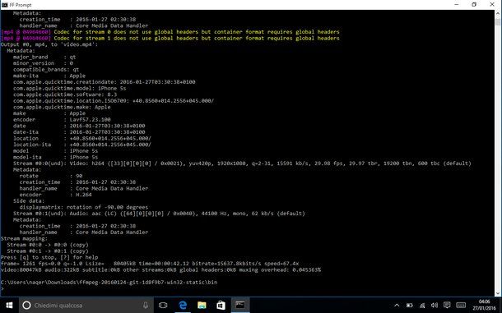Click the 'encoder : H.264' line

(x=55, y=195)
